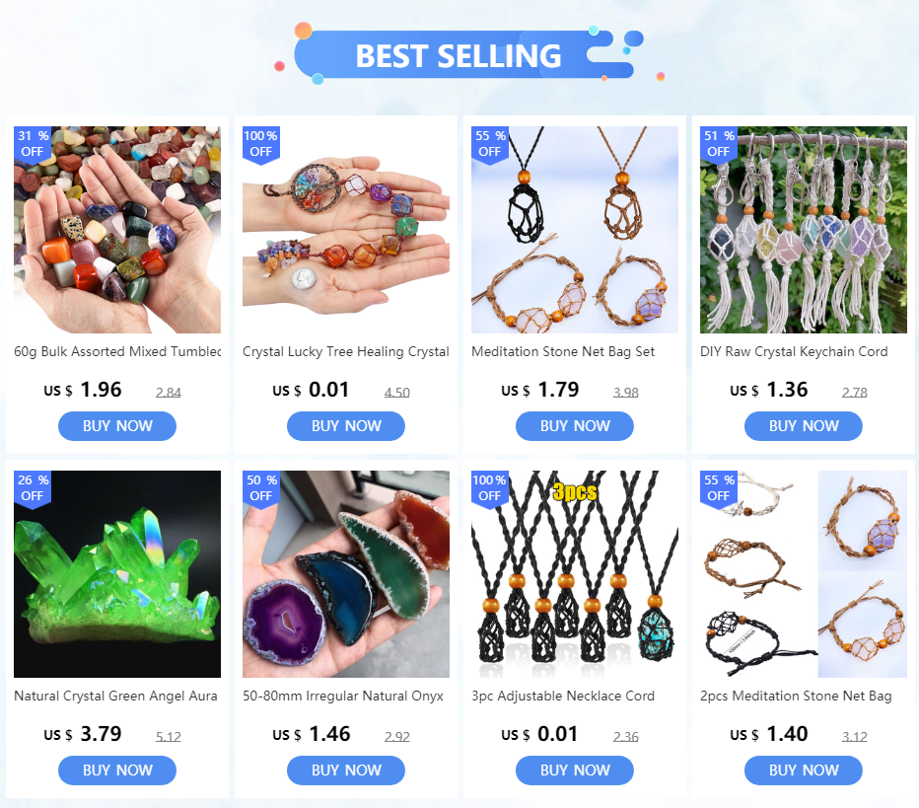Click BUY NOW for the 50-80mm Irregular Natural Onyx

coord(346,771)
